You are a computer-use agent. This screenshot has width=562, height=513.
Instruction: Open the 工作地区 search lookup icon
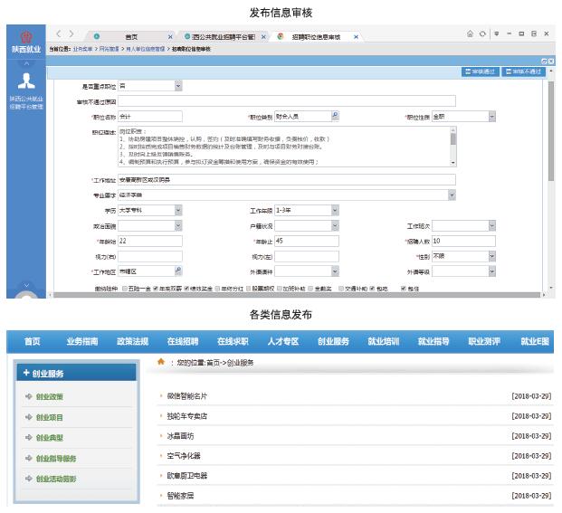[x=177, y=271]
